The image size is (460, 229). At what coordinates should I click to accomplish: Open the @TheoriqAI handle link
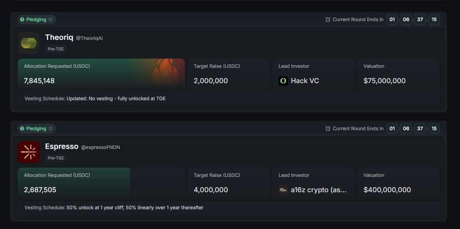[x=89, y=38]
